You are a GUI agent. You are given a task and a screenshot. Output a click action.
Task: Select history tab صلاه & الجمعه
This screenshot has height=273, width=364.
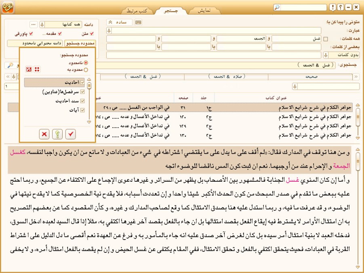(226, 77)
